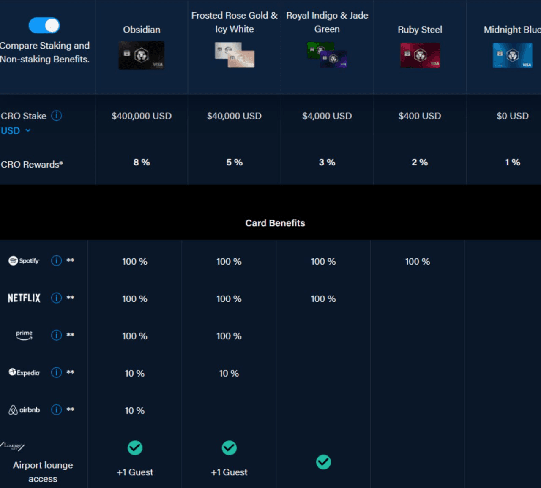
Task: Select the Obsidian card image
Action: 142,55
